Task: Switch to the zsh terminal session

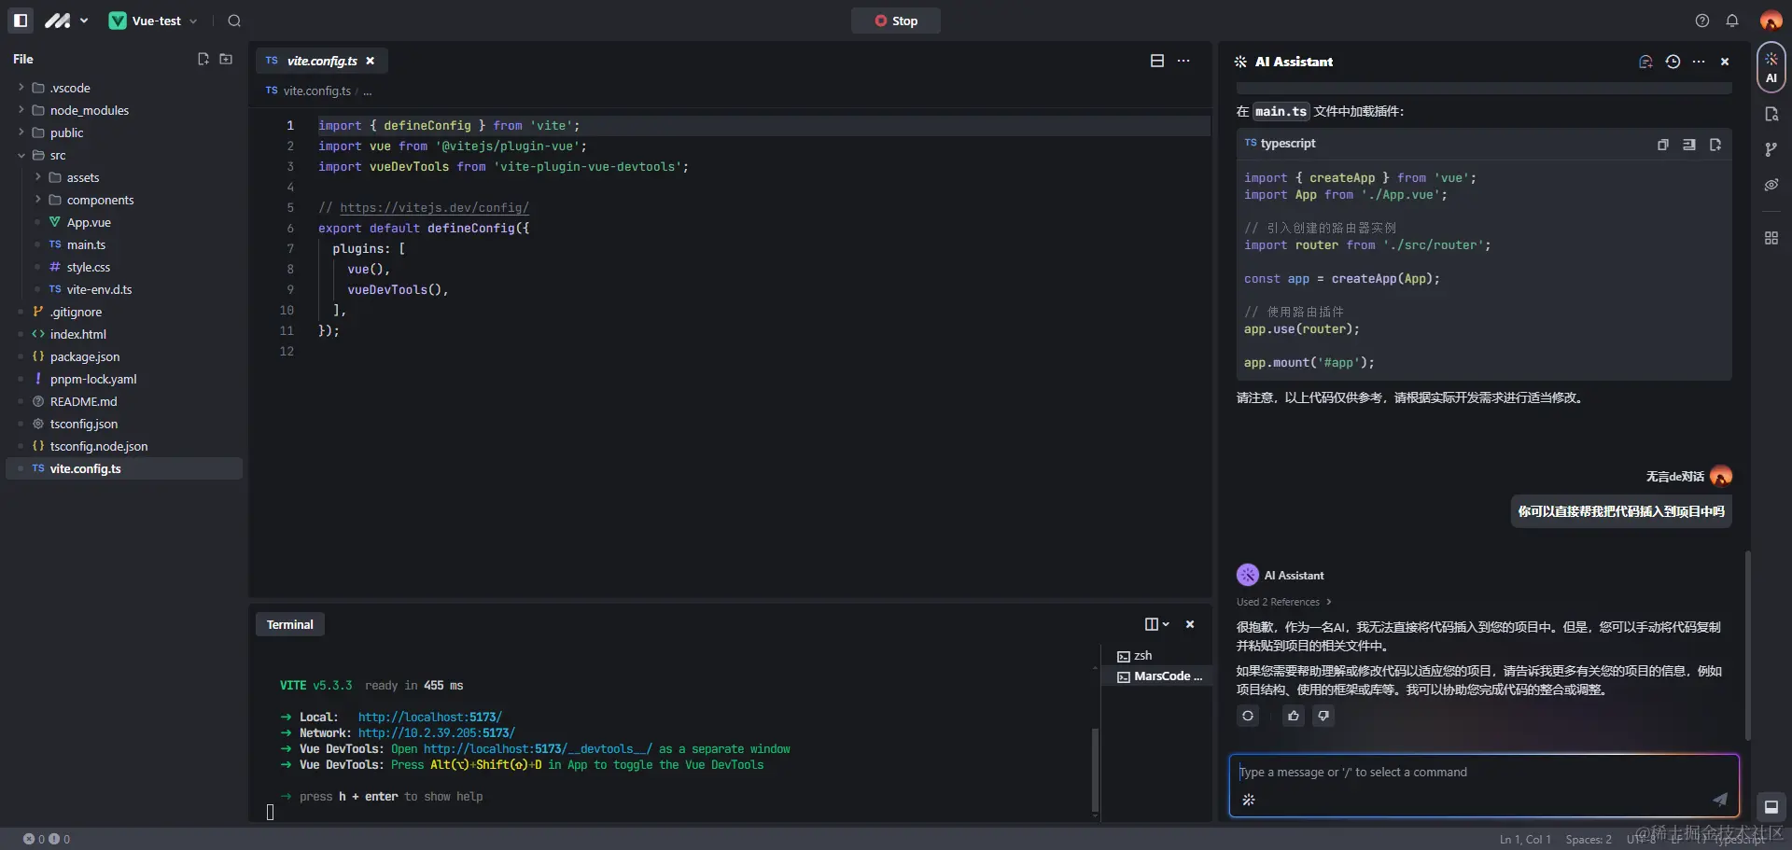Action: (x=1157, y=656)
